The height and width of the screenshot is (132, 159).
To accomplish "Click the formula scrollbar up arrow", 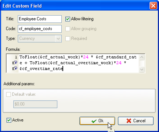I will point(142,57).
